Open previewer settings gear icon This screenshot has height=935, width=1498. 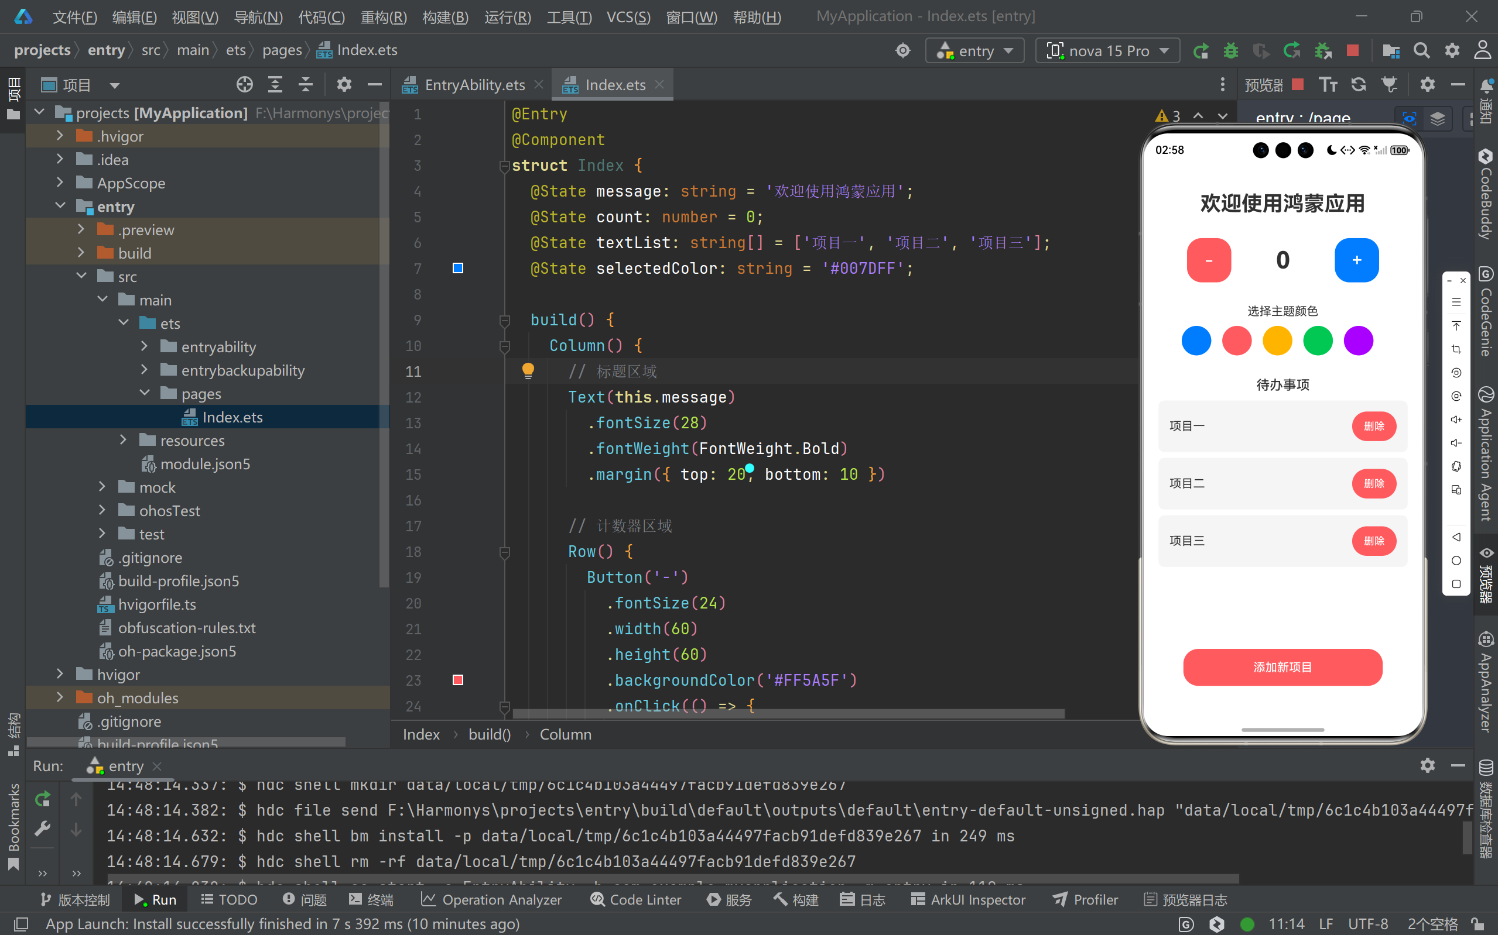pos(1428,84)
